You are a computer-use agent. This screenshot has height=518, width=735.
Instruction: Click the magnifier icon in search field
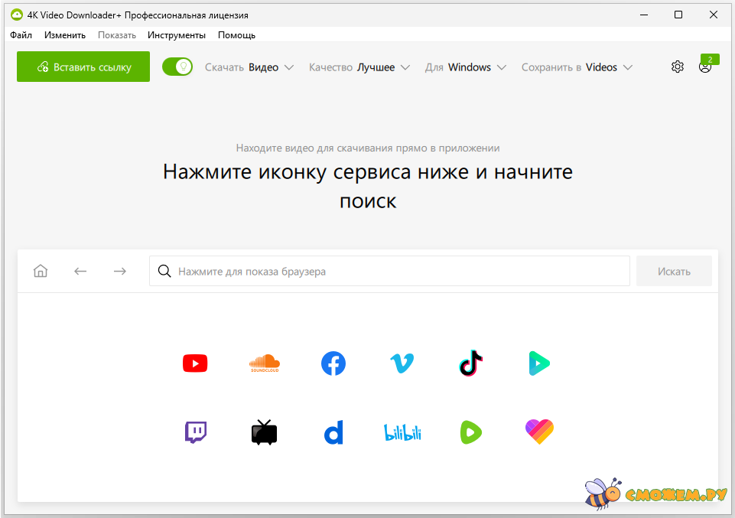click(164, 271)
